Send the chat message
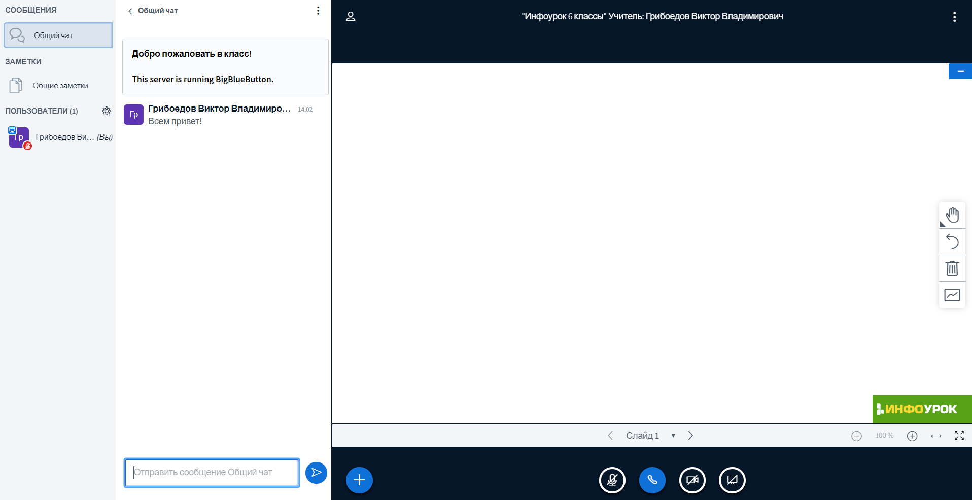Viewport: 972px width, 500px height. coord(316,473)
